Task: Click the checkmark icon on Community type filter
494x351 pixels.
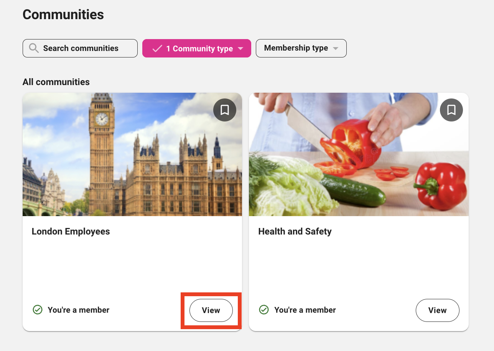Action: coord(157,49)
